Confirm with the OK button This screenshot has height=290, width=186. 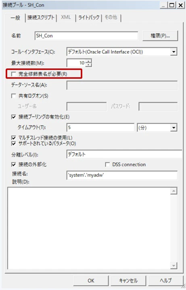pos(91,281)
